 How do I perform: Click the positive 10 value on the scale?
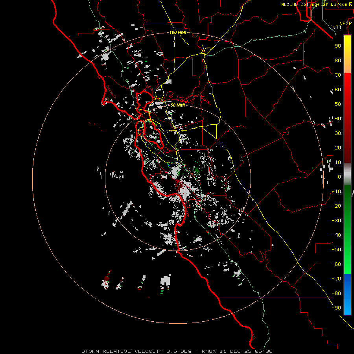tap(338, 162)
